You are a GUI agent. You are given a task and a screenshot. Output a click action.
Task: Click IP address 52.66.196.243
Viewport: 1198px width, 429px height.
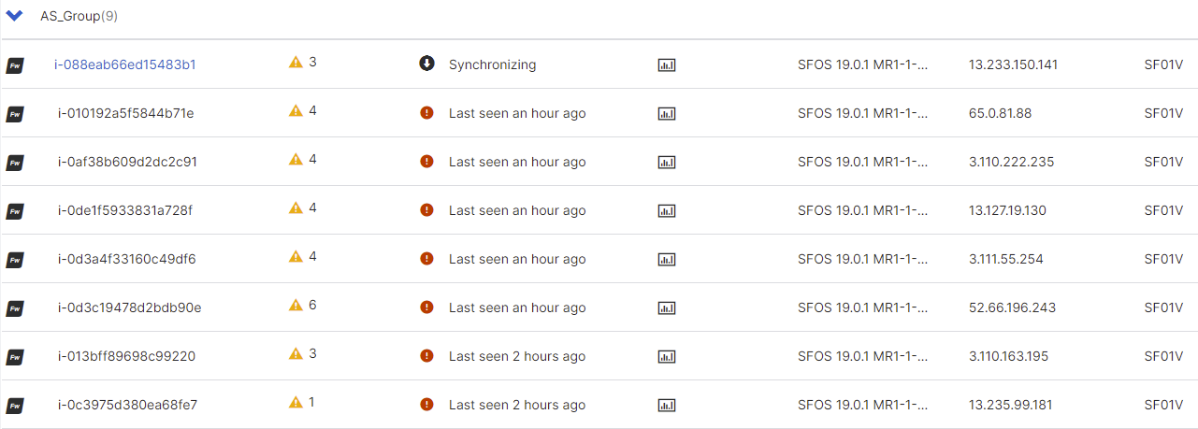click(x=1013, y=307)
